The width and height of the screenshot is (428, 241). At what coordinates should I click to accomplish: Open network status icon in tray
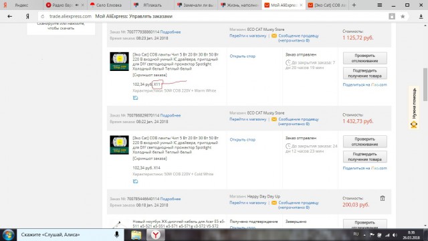[x=387, y=235]
